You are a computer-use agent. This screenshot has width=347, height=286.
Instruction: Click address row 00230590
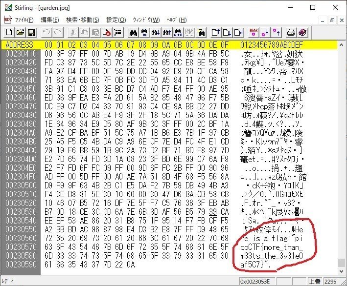21,265
